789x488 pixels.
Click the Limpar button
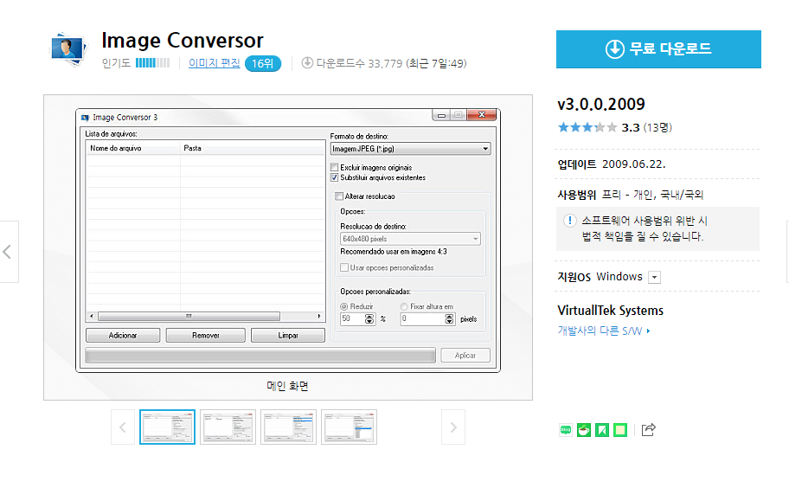click(x=288, y=335)
